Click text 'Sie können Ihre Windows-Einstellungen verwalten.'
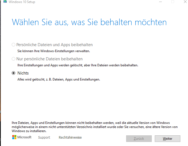Screen dimensions: 188x146 [x=54, y=51]
